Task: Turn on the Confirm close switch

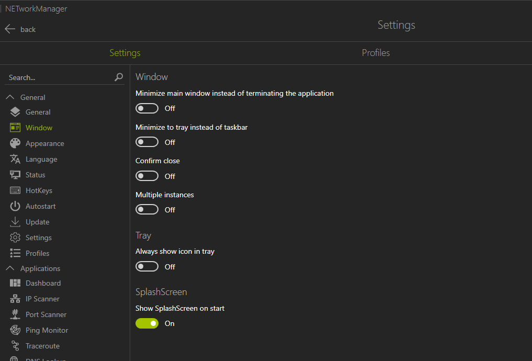Action: 147,176
